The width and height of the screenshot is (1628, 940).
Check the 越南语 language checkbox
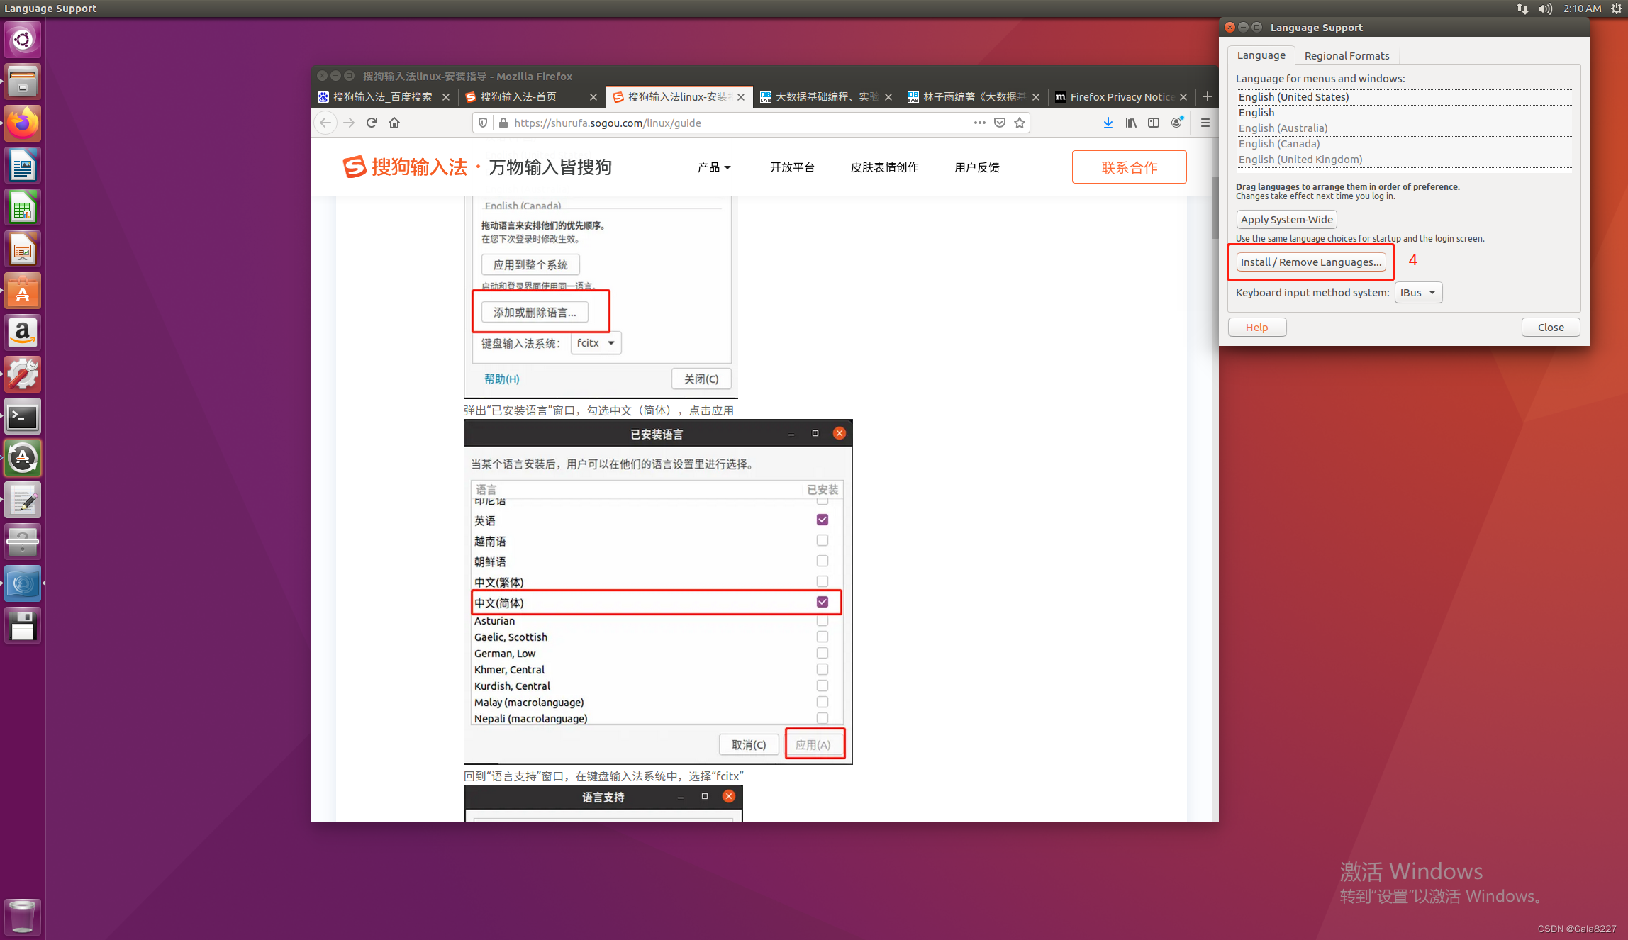[x=822, y=540]
